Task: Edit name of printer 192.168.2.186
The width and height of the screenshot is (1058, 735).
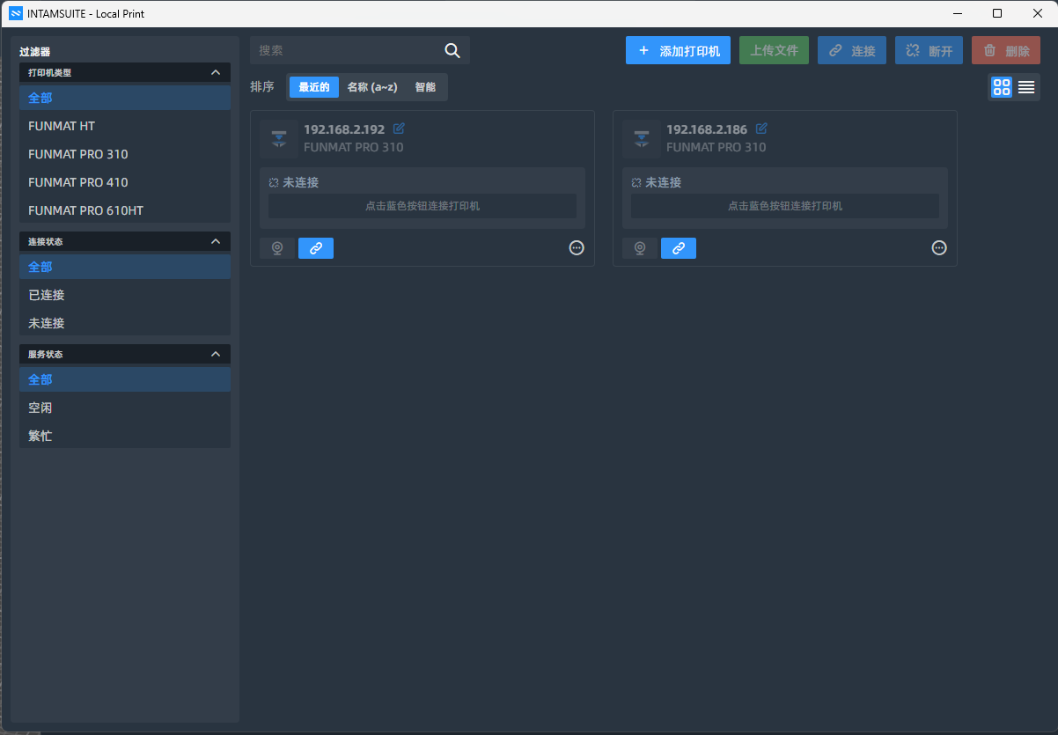Action: (761, 129)
